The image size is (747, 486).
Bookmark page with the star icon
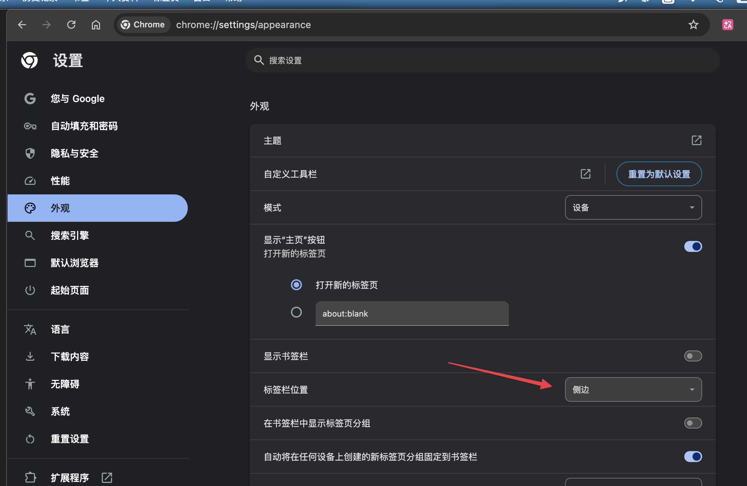693,25
